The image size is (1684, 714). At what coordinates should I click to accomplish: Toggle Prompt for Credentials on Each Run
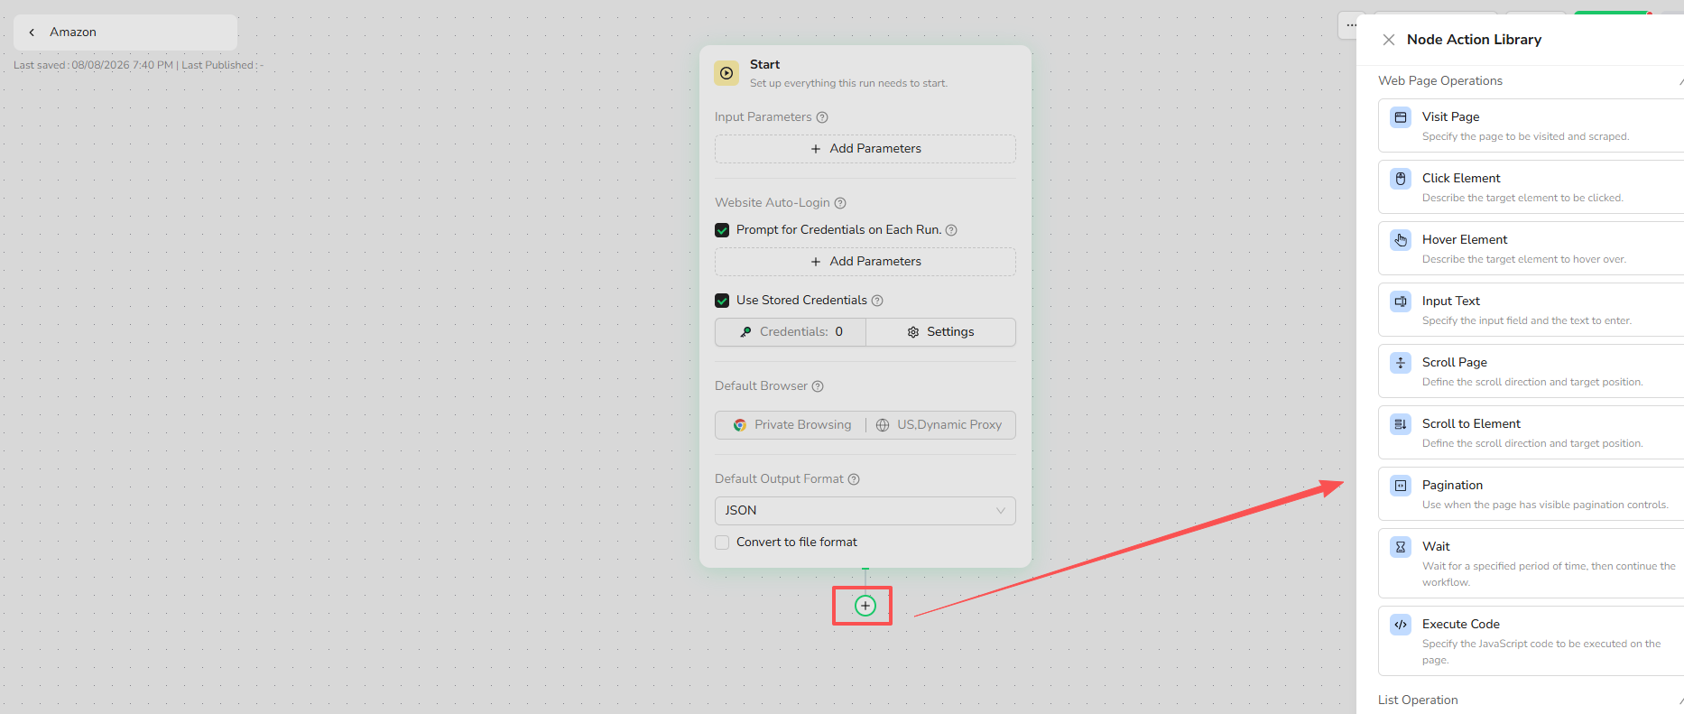click(722, 230)
